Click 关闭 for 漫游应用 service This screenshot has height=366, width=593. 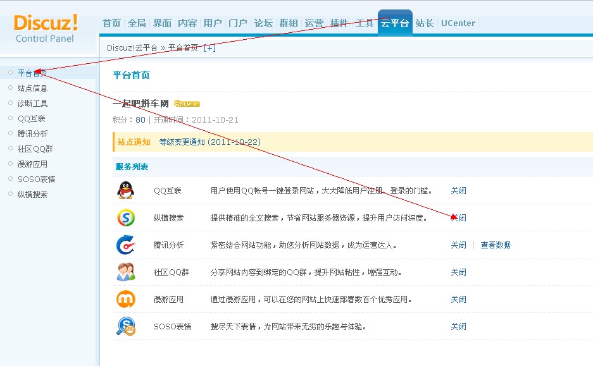(458, 300)
